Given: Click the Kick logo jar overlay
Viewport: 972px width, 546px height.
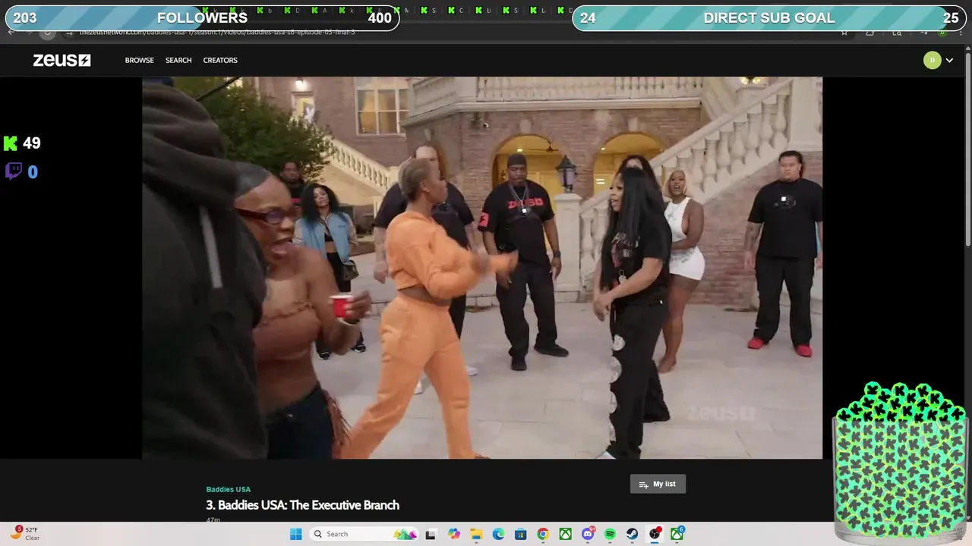Looking at the screenshot, I should click(x=900, y=461).
